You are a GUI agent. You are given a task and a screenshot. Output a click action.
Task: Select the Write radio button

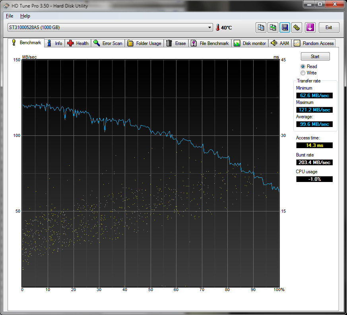click(303, 73)
